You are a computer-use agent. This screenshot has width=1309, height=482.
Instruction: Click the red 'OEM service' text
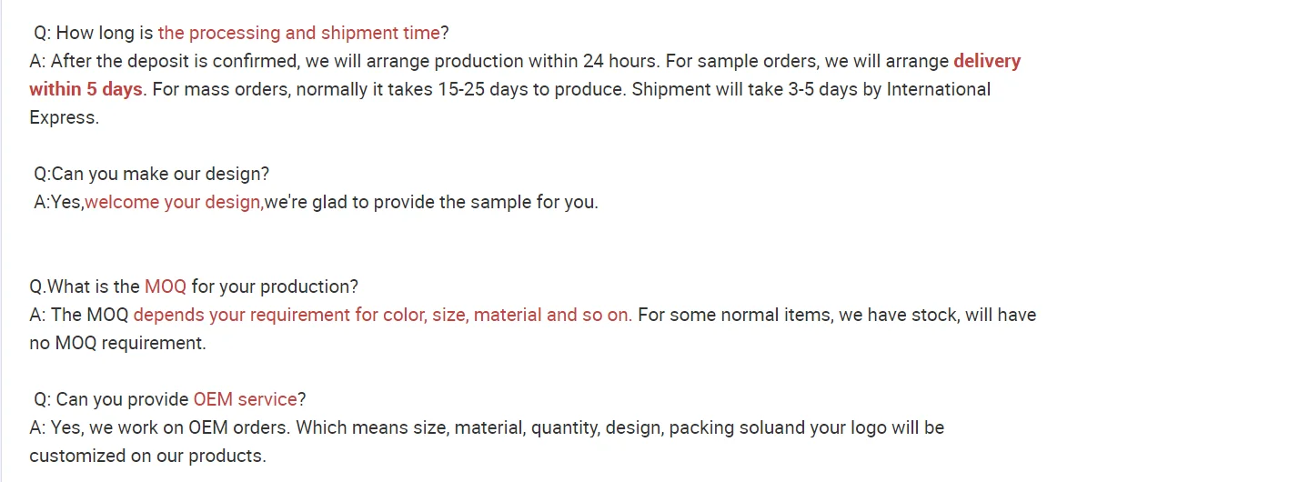(x=245, y=399)
